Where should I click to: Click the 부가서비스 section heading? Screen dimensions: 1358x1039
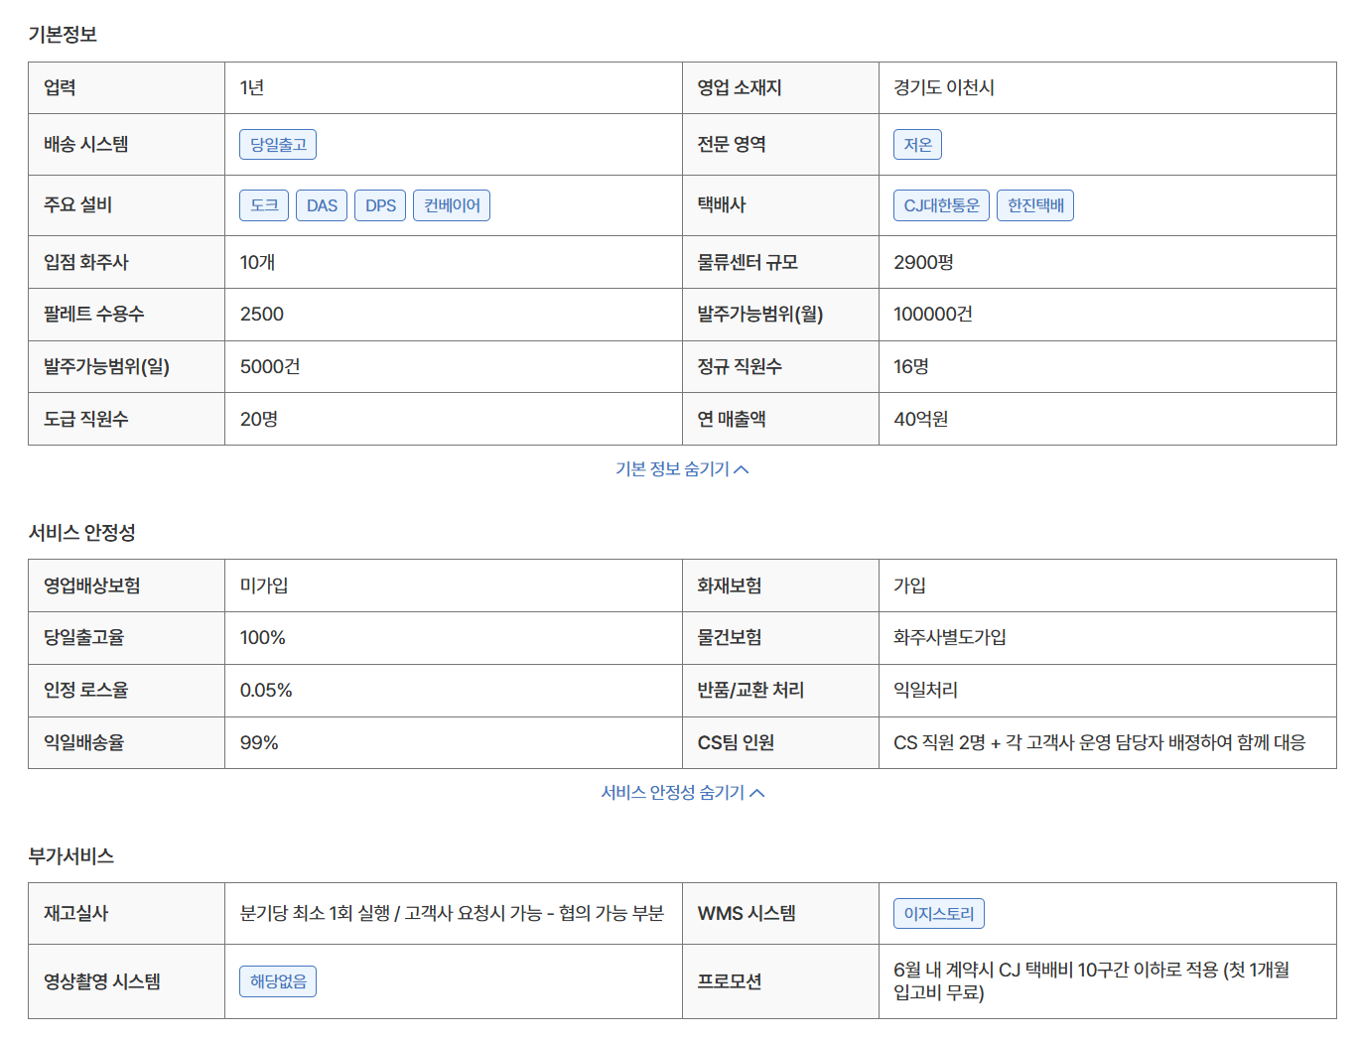[x=70, y=856]
